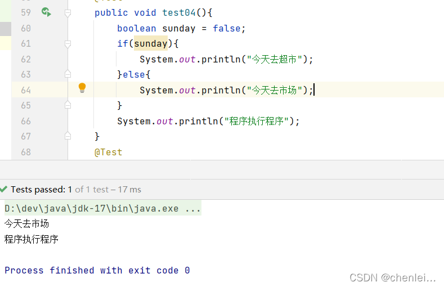
Task: Click line number 62 in the gutter
Action: tap(26, 59)
